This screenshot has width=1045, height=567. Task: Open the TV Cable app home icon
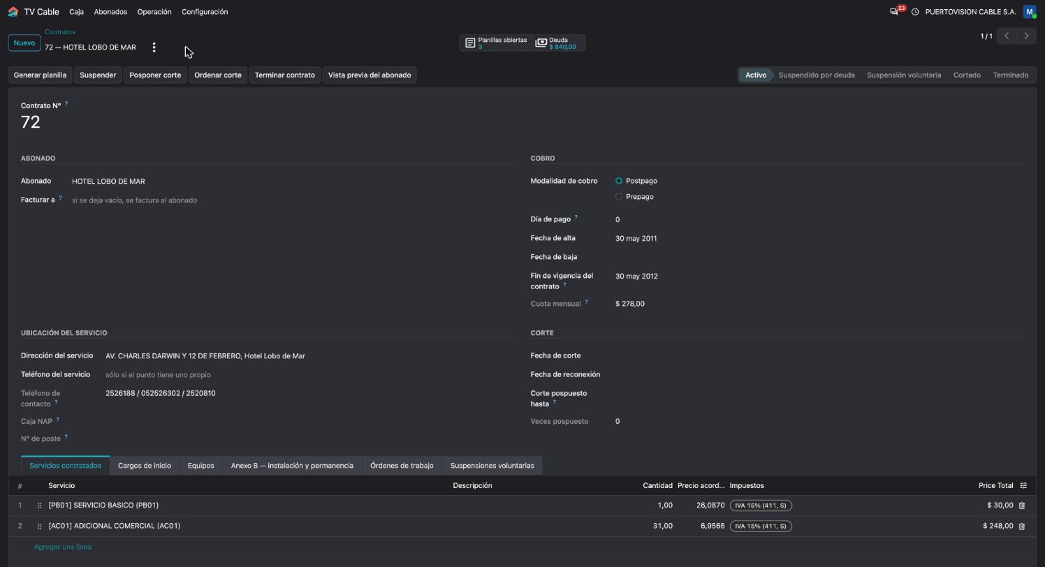point(13,11)
